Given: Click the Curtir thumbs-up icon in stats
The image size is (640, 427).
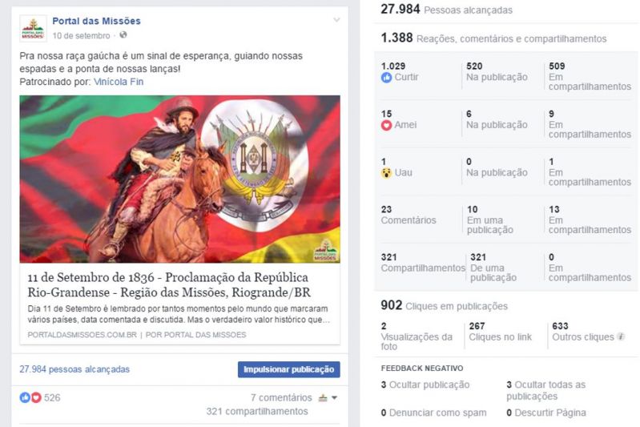Looking at the screenshot, I should (386, 77).
